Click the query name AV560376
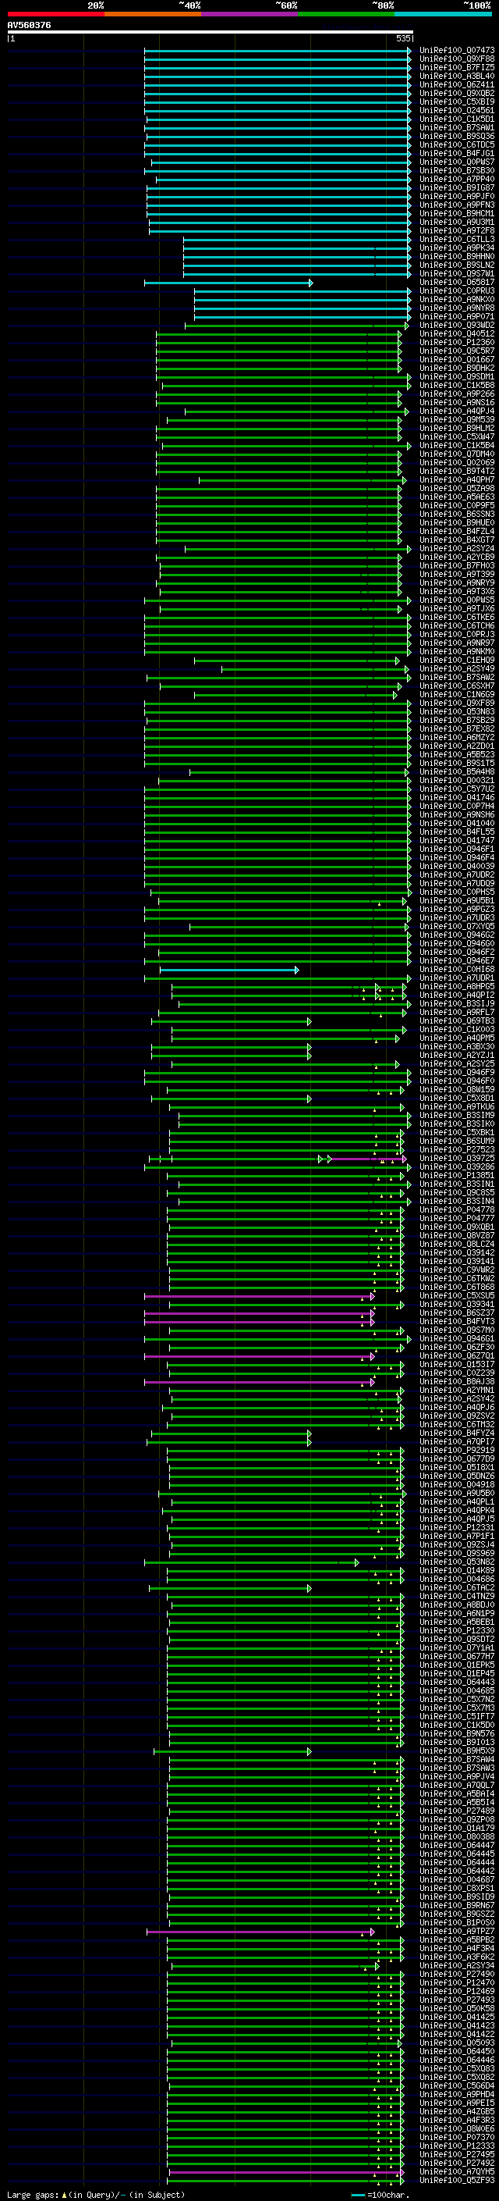This screenshot has height=2201, width=499. (x=29, y=26)
